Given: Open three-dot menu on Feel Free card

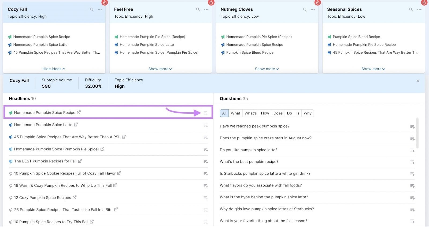Looking at the screenshot, I should [206, 10].
